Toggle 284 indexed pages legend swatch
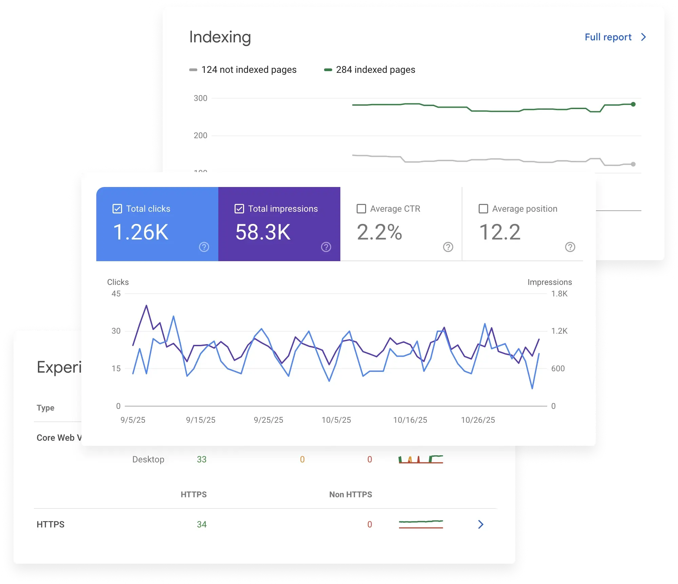Image resolution: width=678 pixels, height=584 pixels. pyautogui.click(x=328, y=70)
